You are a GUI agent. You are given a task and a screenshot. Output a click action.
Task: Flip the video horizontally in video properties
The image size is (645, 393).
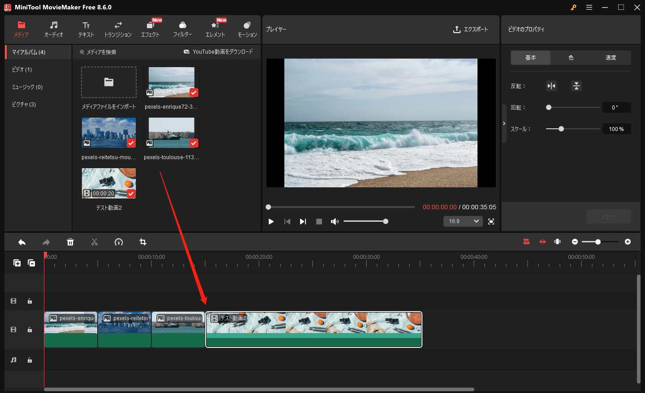pos(551,85)
